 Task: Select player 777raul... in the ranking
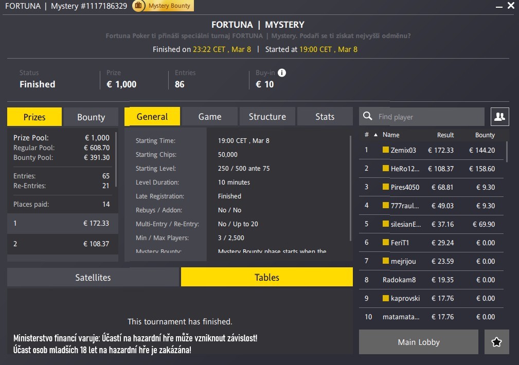[x=431, y=206]
